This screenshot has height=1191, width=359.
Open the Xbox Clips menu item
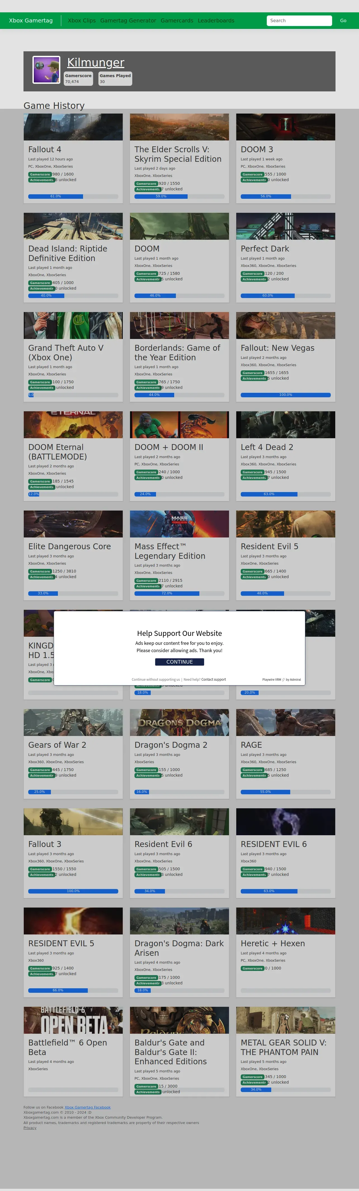(82, 20)
